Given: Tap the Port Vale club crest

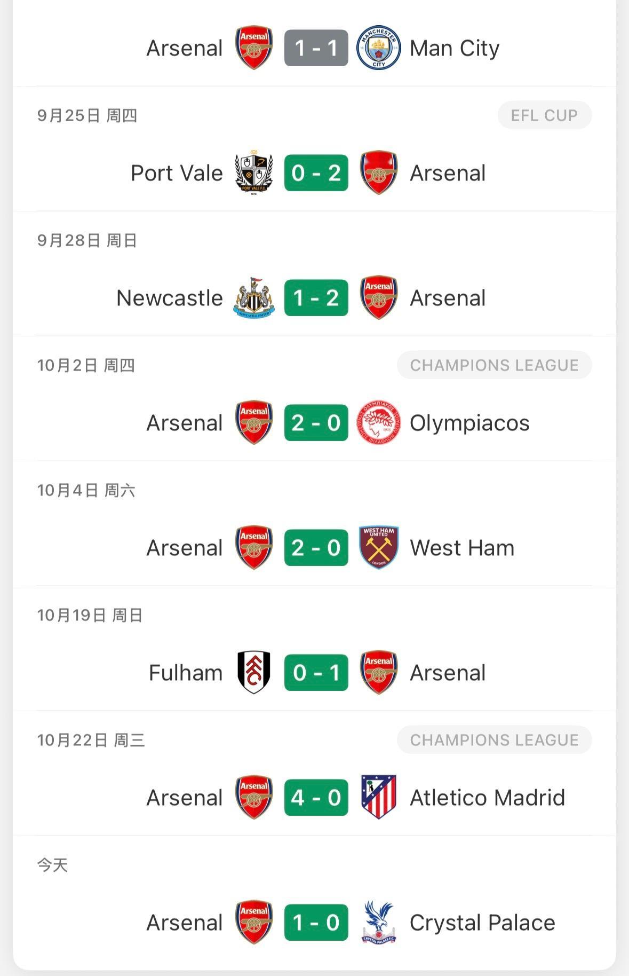Looking at the screenshot, I should tap(254, 173).
